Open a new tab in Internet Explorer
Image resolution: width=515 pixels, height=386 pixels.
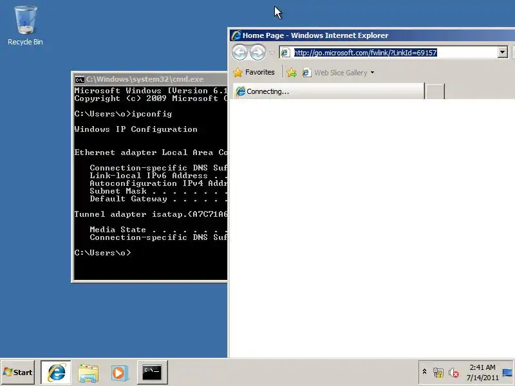point(435,91)
